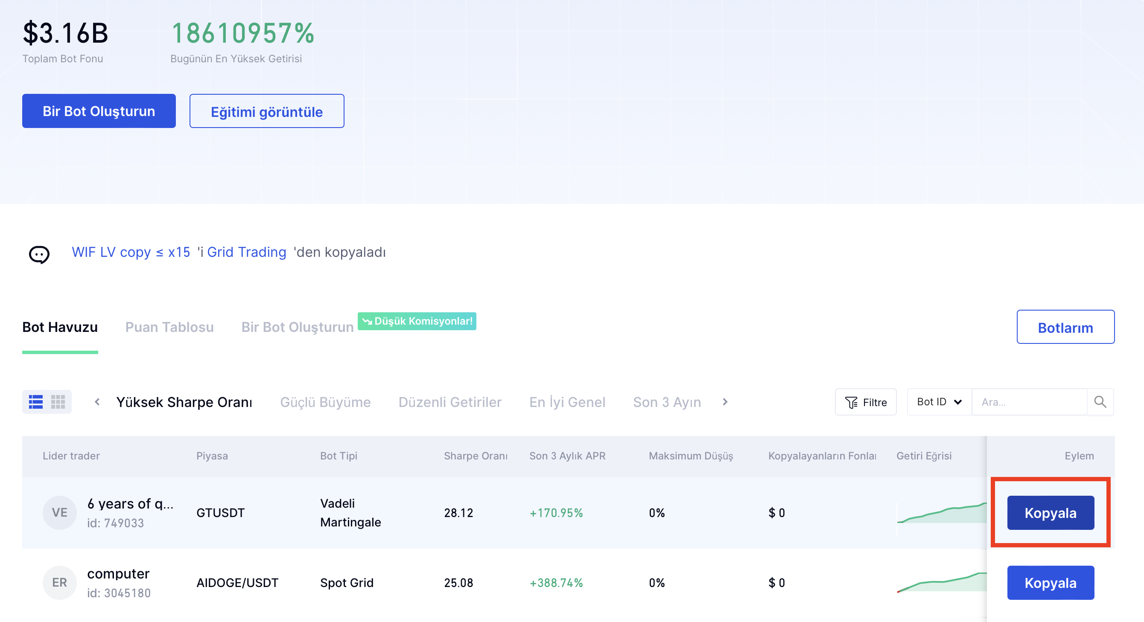Copy the computer AIDOGE/USDT bot
Screen dimensions: 1144x622
1050,582
